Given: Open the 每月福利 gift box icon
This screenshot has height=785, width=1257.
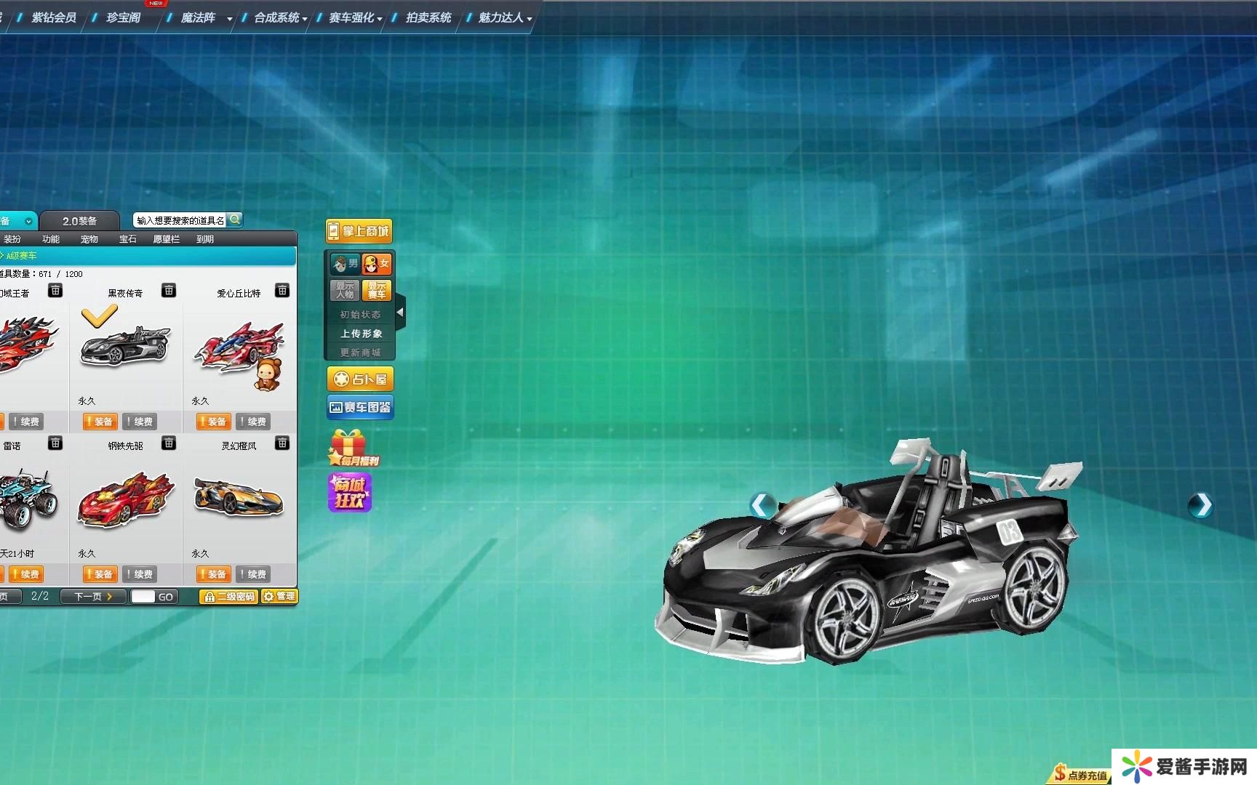Looking at the screenshot, I should [351, 448].
